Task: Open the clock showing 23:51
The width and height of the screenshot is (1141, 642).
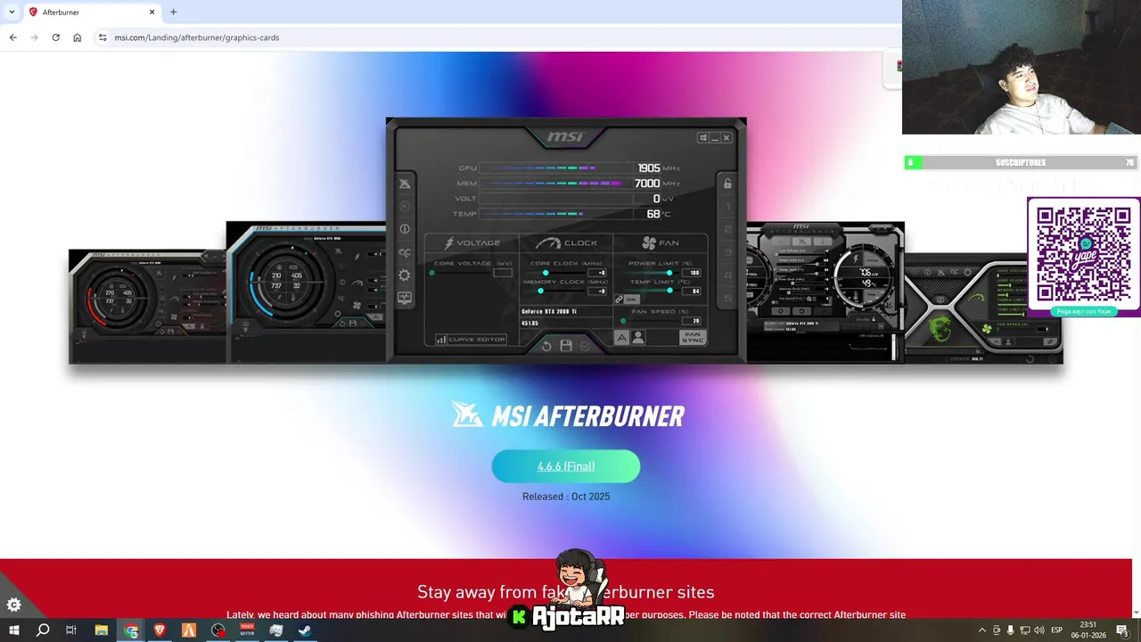Action: 1088,630
